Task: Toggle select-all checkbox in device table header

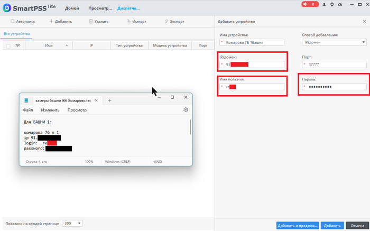Action: (x=8, y=46)
